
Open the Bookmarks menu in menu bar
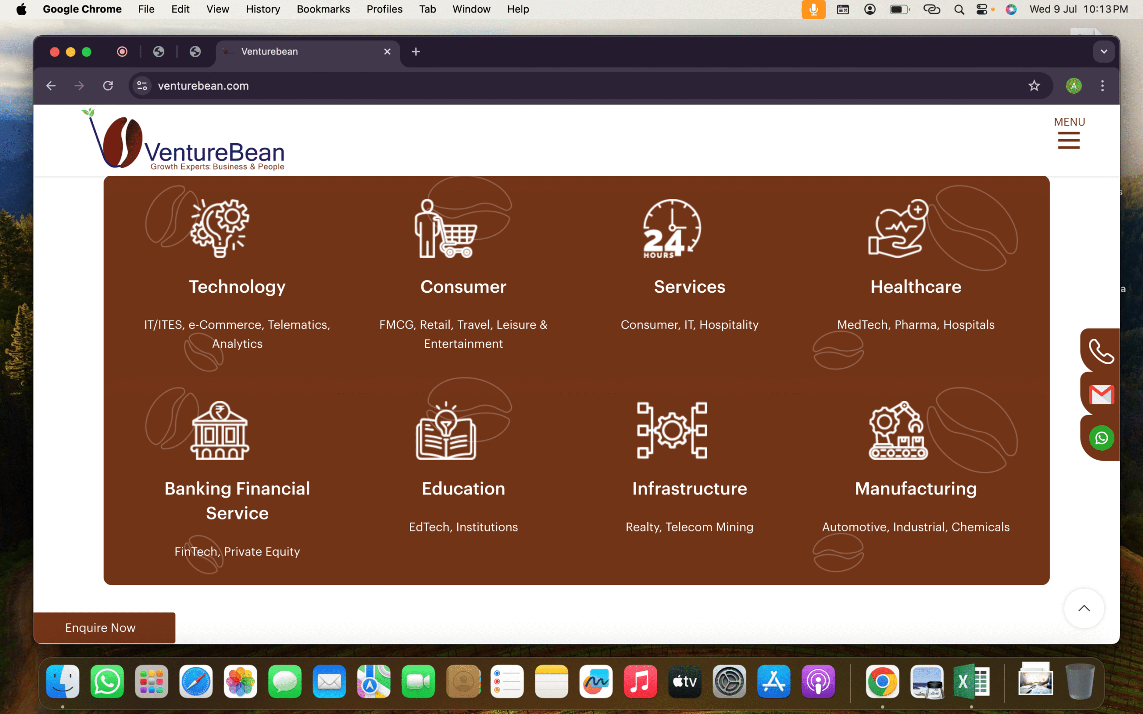coord(323,9)
